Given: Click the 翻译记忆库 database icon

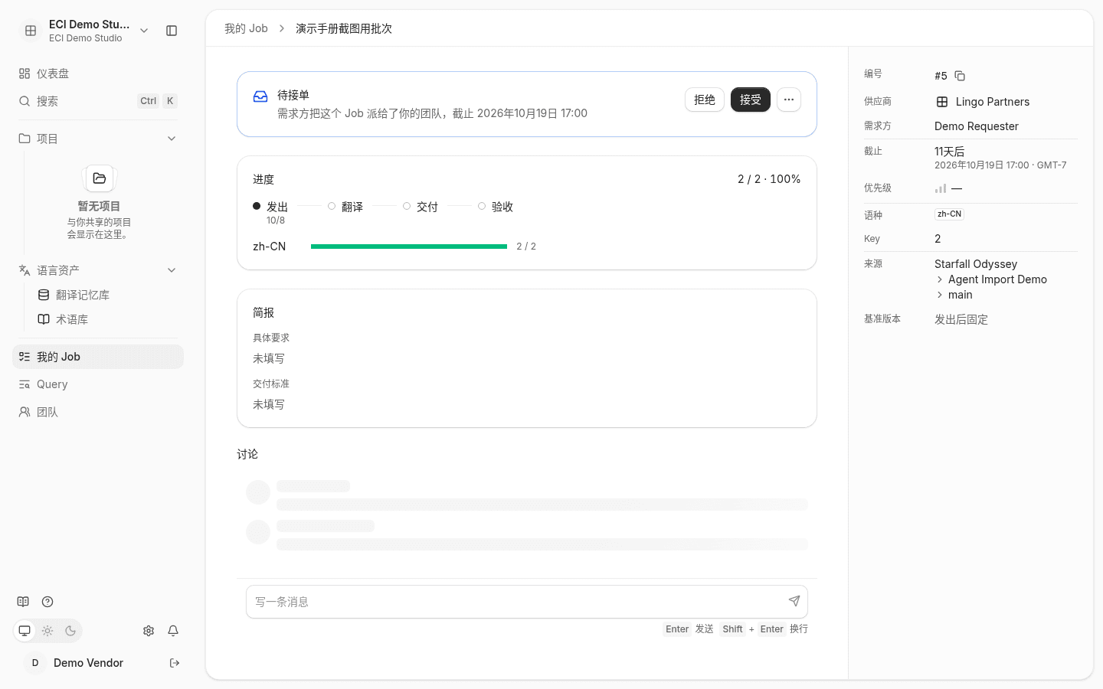Looking at the screenshot, I should click(44, 295).
